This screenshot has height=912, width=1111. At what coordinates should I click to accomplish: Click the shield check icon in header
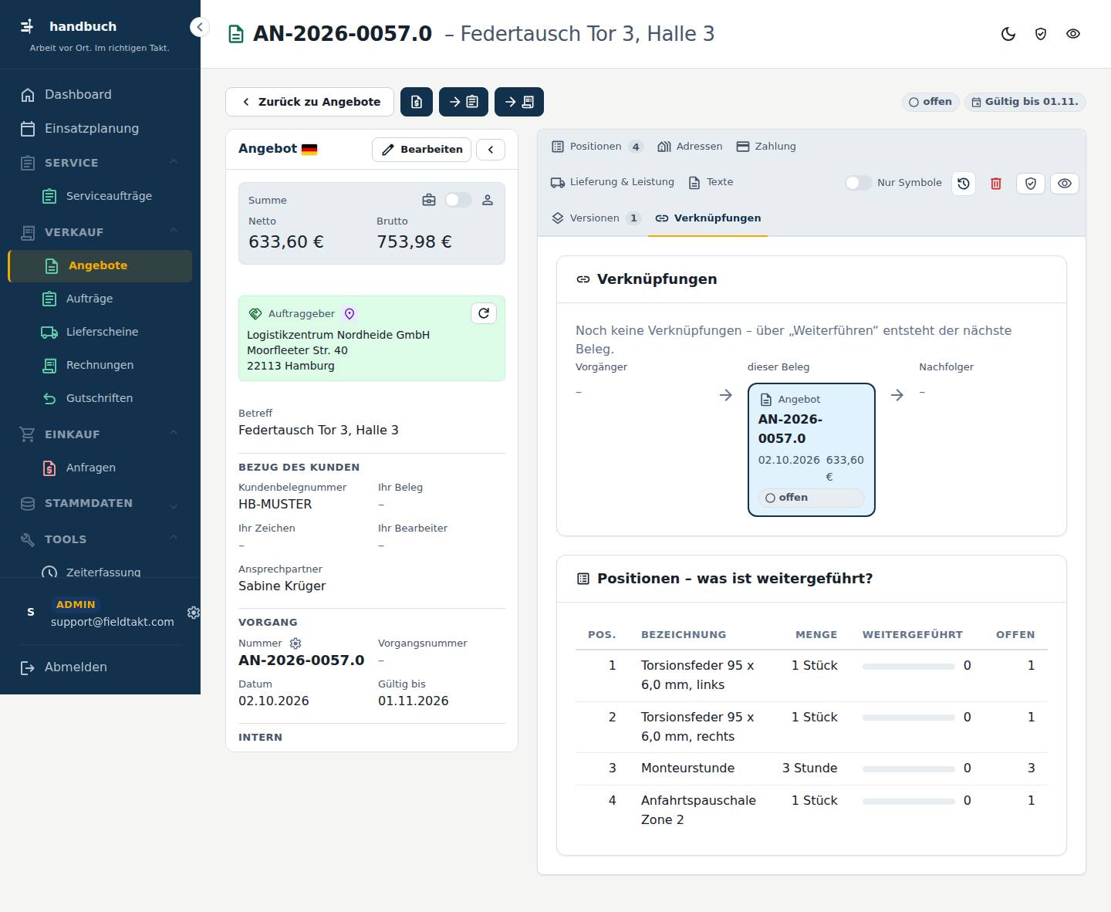[1041, 34]
